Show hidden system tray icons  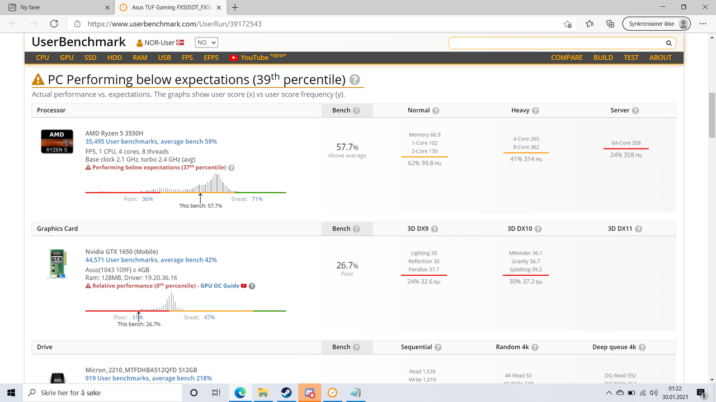point(608,393)
